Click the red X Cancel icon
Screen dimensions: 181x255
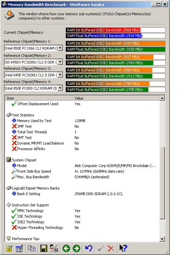[x=111, y=248]
